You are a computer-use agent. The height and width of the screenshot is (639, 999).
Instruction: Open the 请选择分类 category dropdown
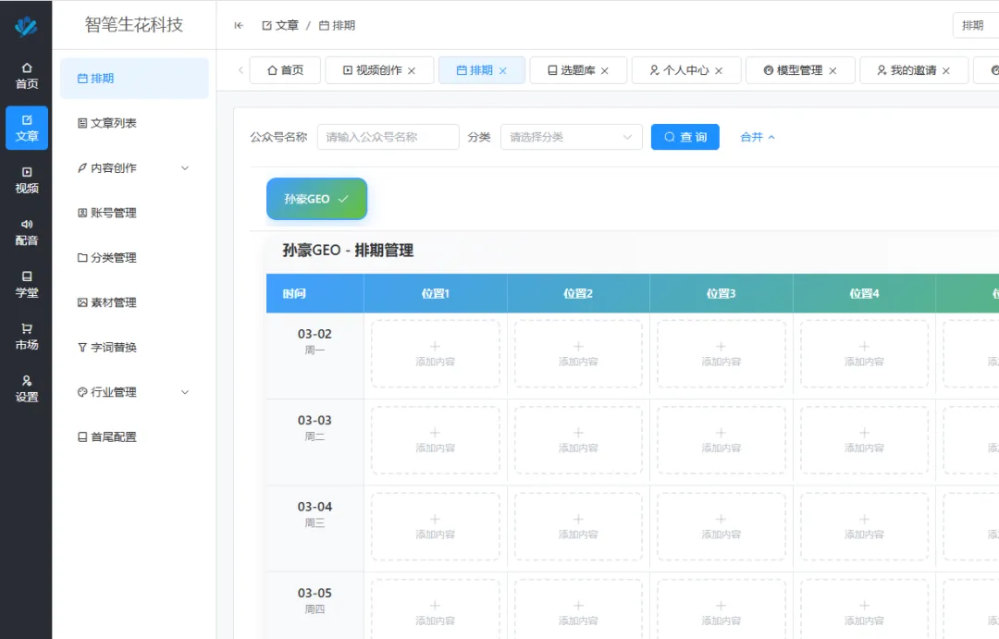(571, 136)
